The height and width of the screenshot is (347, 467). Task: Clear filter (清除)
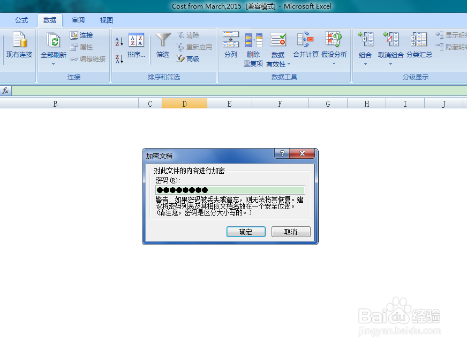[x=188, y=35]
